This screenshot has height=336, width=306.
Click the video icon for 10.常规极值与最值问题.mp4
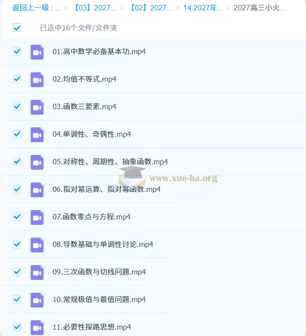(37, 300)
